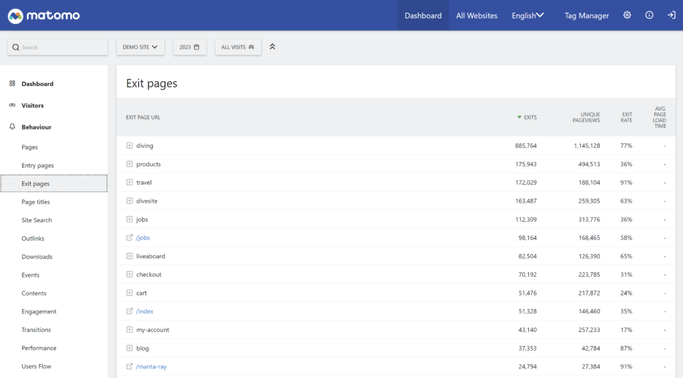Viewport: 683px width, 378px height.
Task: Expand the liveaboard row
Action: point(129,256)
